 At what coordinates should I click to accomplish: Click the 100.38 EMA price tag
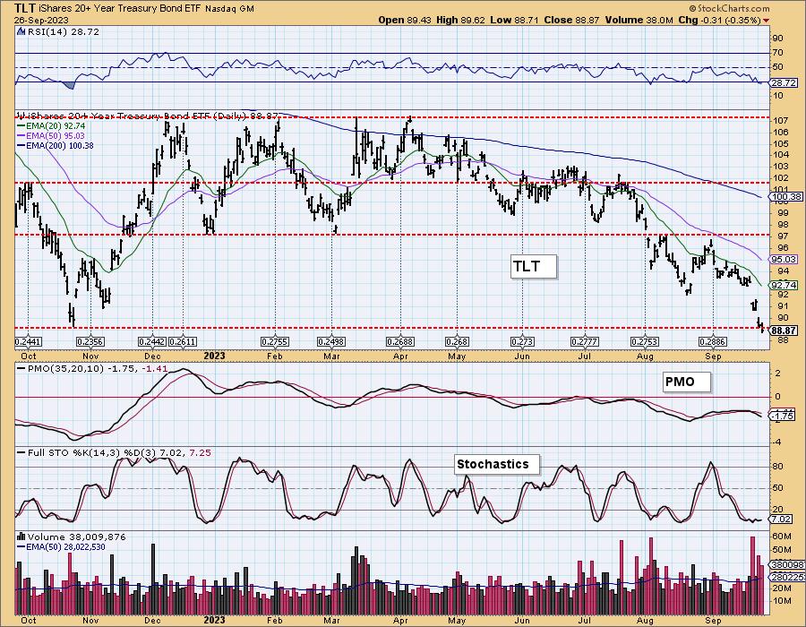tap(785, 197)
